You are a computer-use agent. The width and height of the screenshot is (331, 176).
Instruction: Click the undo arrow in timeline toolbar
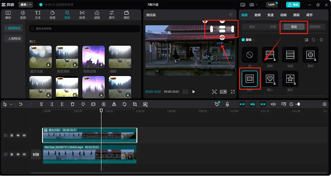(21, 104)
